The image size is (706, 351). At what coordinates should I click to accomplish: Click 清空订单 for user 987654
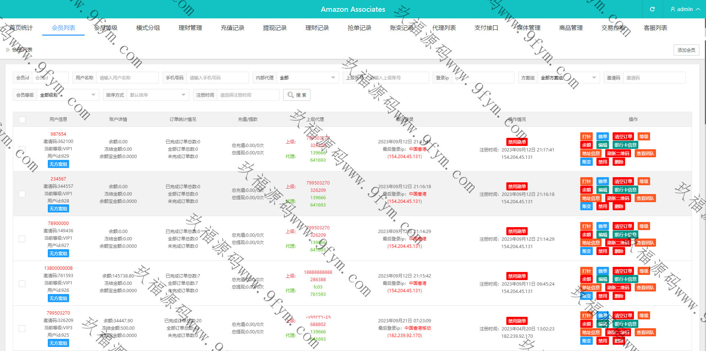[623, 137]
